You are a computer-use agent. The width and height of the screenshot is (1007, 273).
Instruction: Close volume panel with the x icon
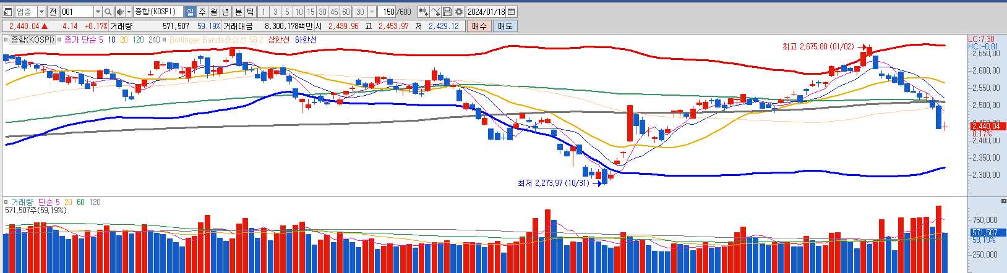1003,201
